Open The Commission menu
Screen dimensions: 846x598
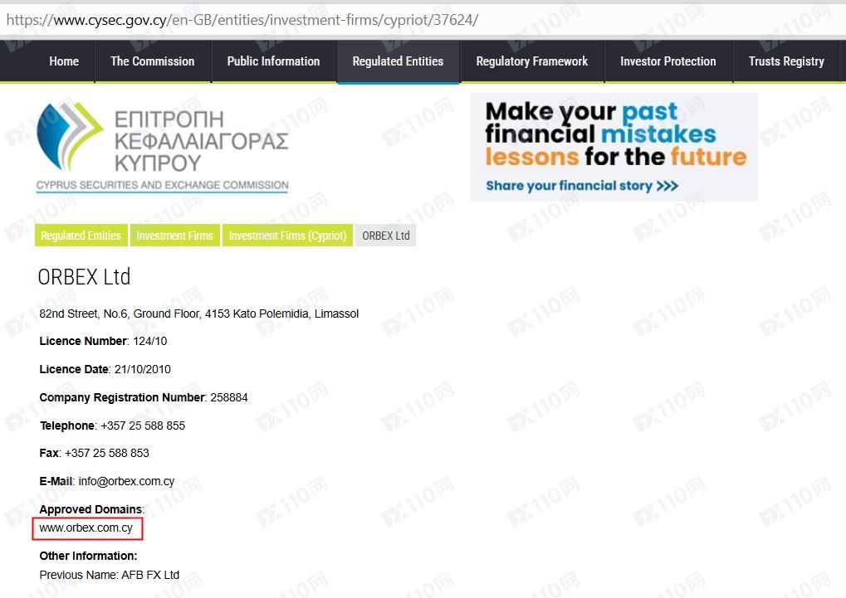click(152, 61)
